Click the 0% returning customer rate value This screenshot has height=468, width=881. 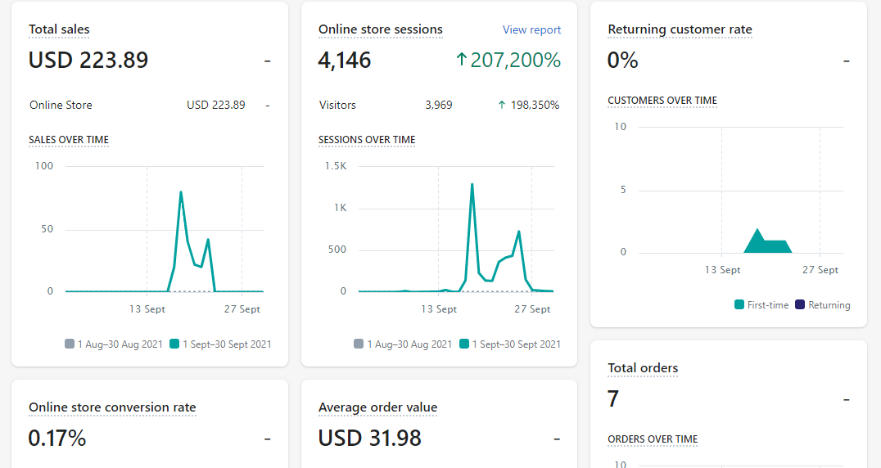(622, 60)
